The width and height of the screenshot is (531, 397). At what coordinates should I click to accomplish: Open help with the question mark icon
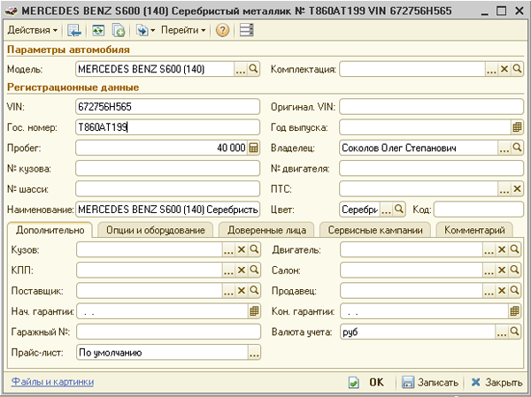pos(222,30)
